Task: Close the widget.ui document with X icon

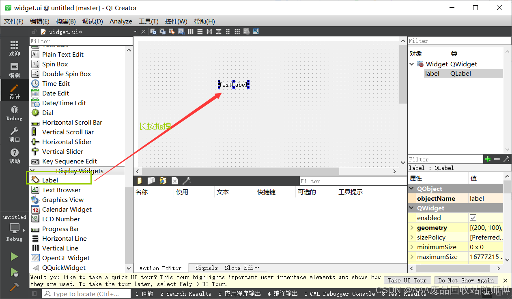Action: pos(143,32)
